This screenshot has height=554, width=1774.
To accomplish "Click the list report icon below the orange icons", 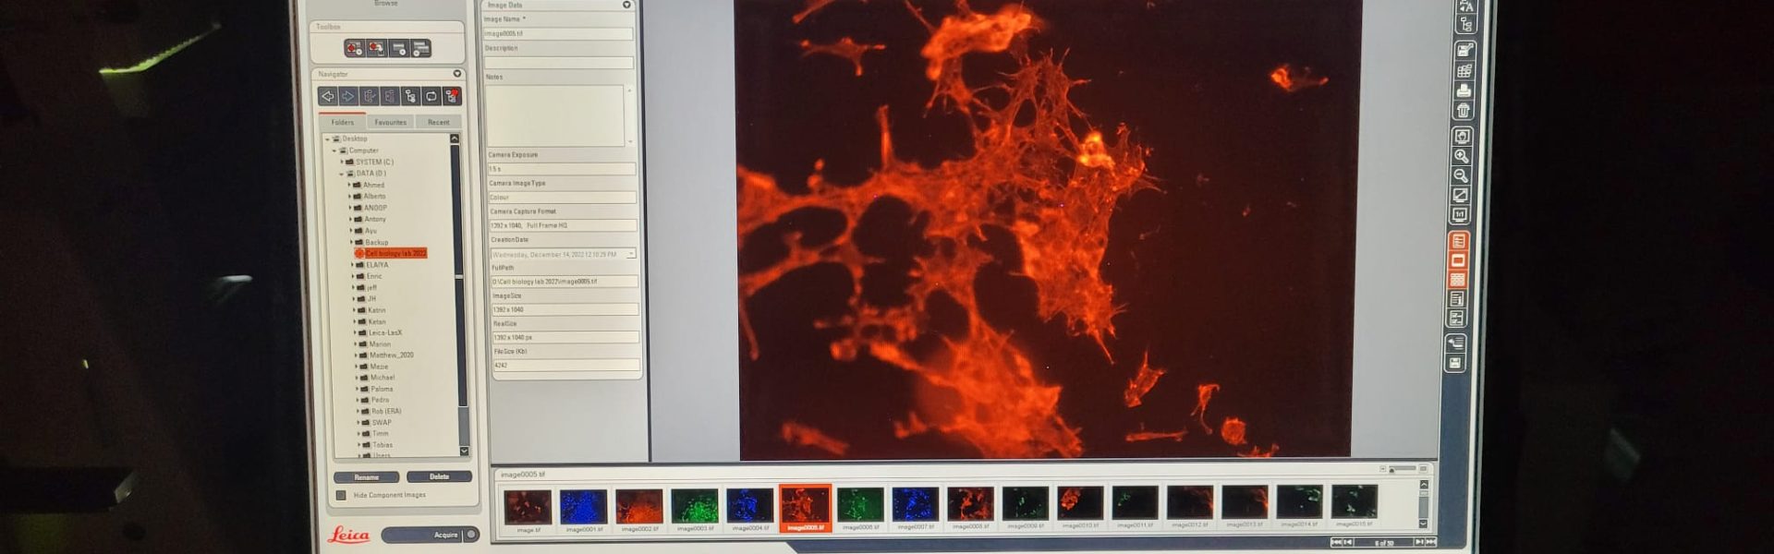I will [x=1457, y=299].
